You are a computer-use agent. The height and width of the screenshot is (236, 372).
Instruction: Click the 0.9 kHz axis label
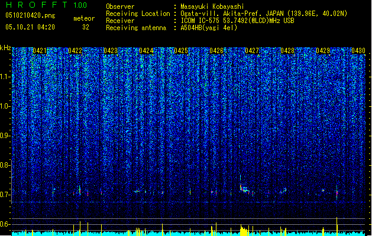5,136
